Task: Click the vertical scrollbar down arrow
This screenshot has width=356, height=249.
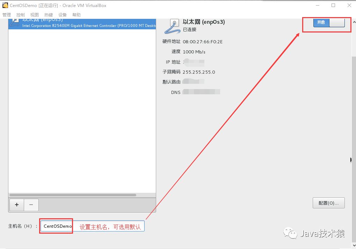Action: tap(354, 246)
